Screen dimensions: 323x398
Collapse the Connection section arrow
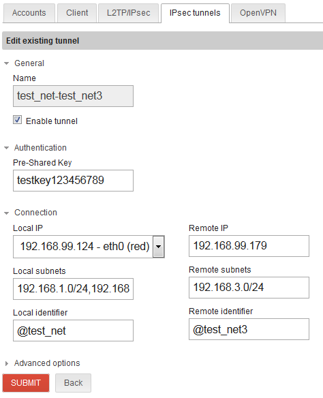coord(7,213)
